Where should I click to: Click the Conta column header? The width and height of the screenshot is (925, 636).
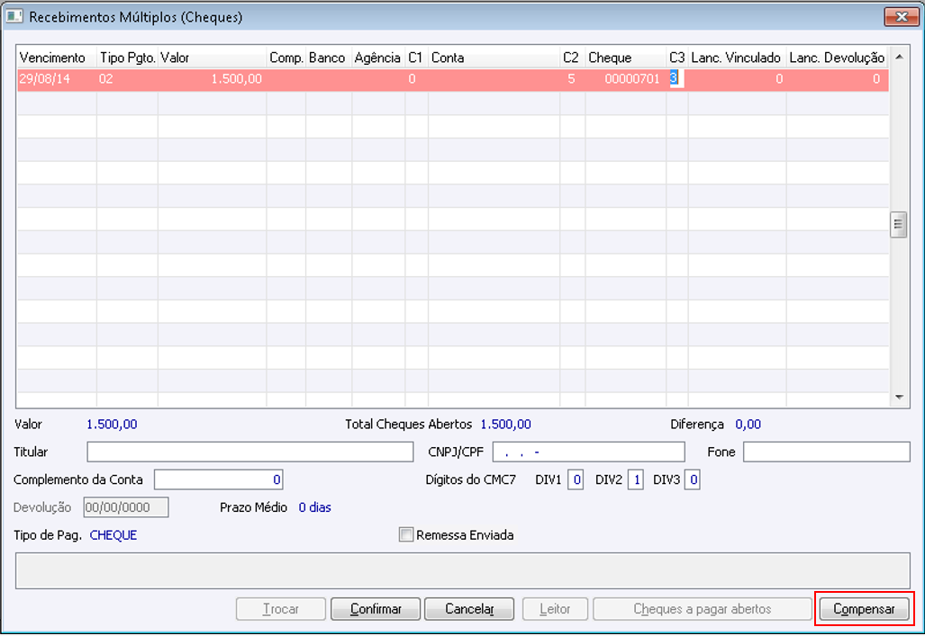click(x=494, y=58)
